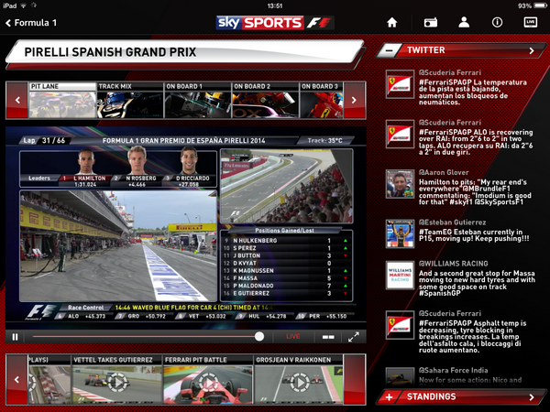
Task: Open the Home icon
Action: 391,23
